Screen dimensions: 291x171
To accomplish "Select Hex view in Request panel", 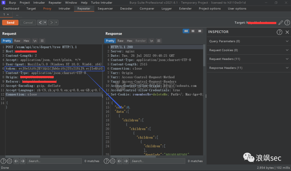I will click(x=26, y=41).
